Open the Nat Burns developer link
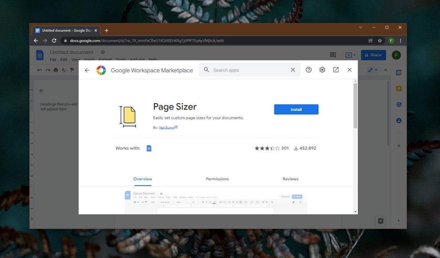The width and height of the screenshot is (440, 258). [167, 127]
